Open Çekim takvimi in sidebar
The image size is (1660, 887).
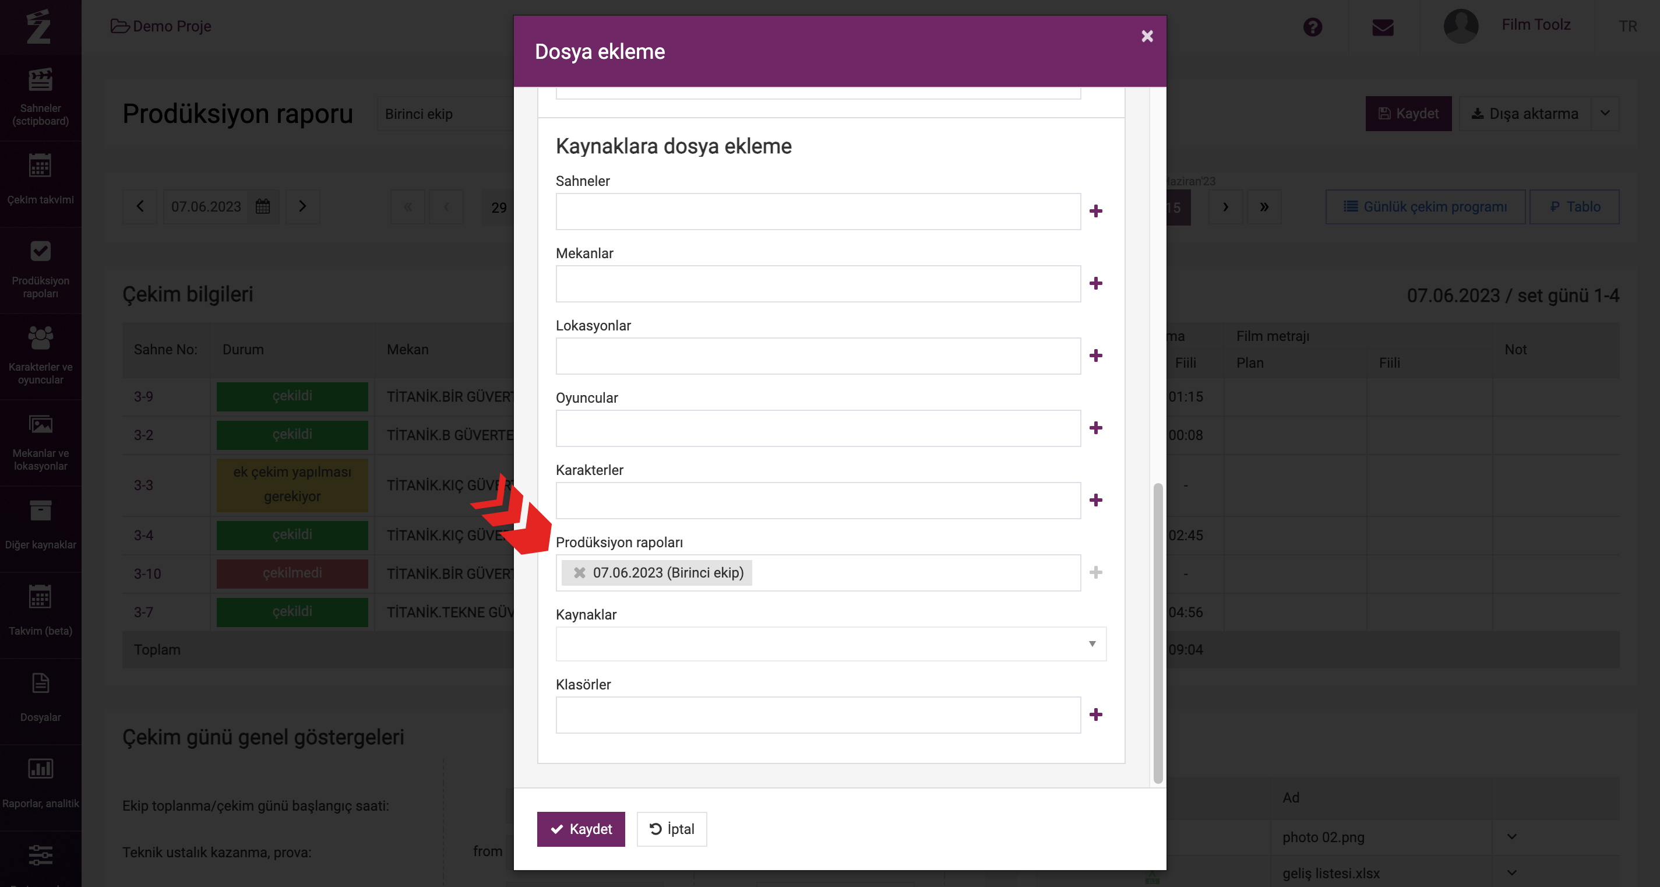tap(41, 184)
